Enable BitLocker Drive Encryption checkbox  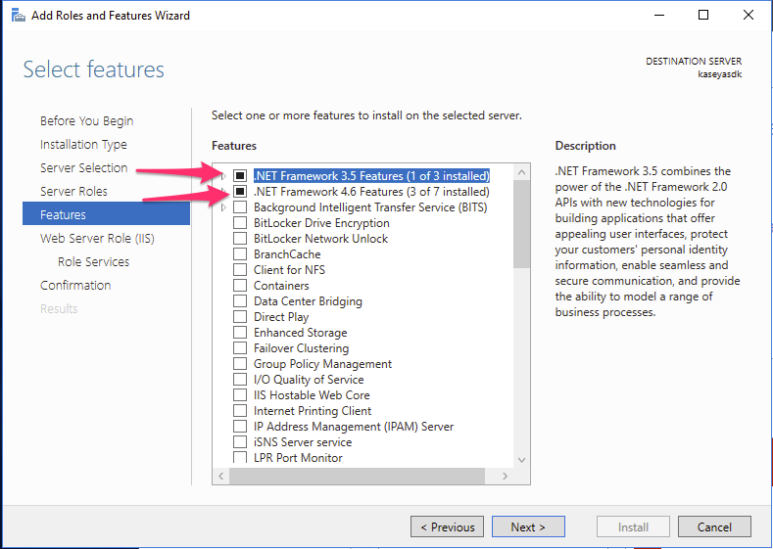tap(240, 223)
